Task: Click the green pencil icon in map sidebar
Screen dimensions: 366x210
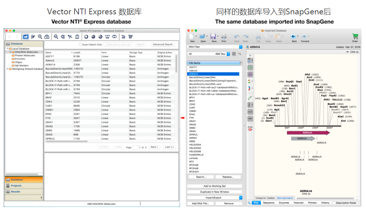Action: click(250, 98)
